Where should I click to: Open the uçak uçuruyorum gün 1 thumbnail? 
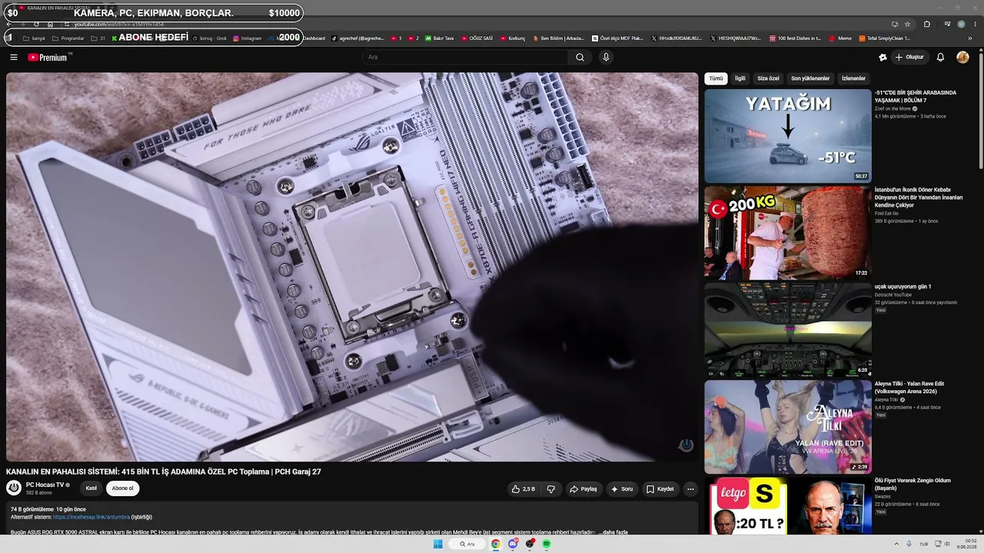[788, 329]
